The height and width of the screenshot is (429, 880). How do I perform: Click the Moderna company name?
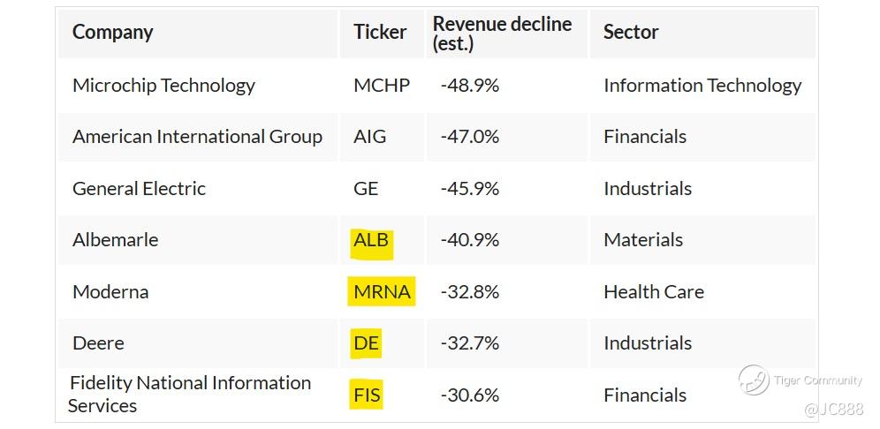pos(110,291)
